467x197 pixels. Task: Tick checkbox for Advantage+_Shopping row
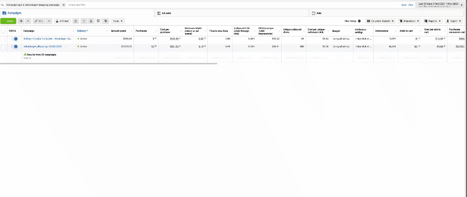coord(3,48)
